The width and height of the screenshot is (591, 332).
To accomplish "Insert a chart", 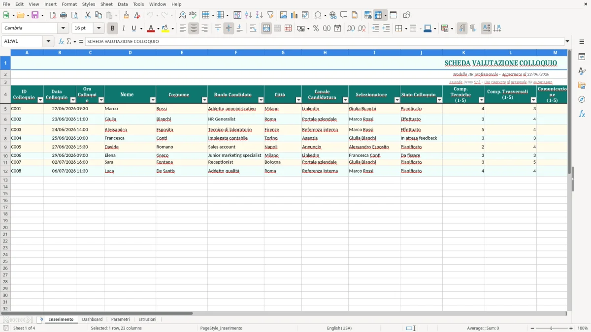I will point(295,15).
